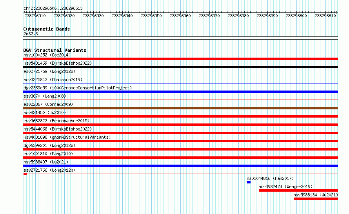Image resolution: width=349 pixels, height=214 pixels.
Task: Click the red bar of nsv3932474 (Wenger2019)
Action: [x=298, y=190]
